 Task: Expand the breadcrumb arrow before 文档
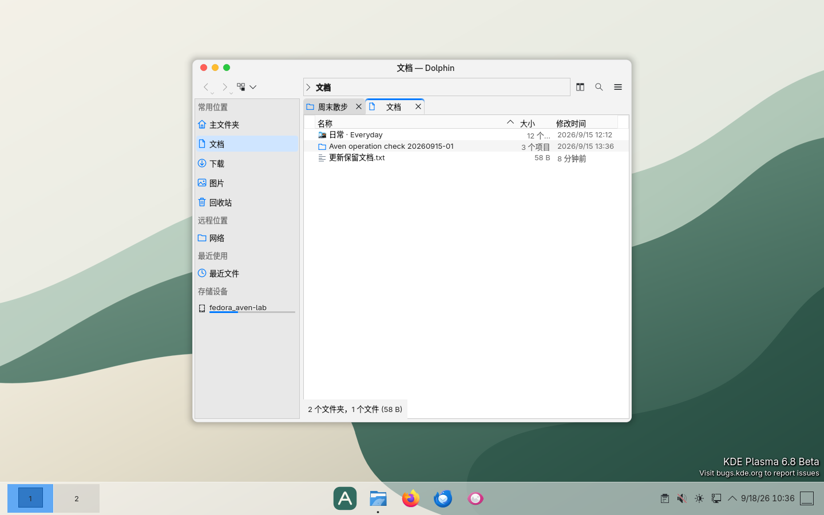pyautogui.click(x=308, y=88)
